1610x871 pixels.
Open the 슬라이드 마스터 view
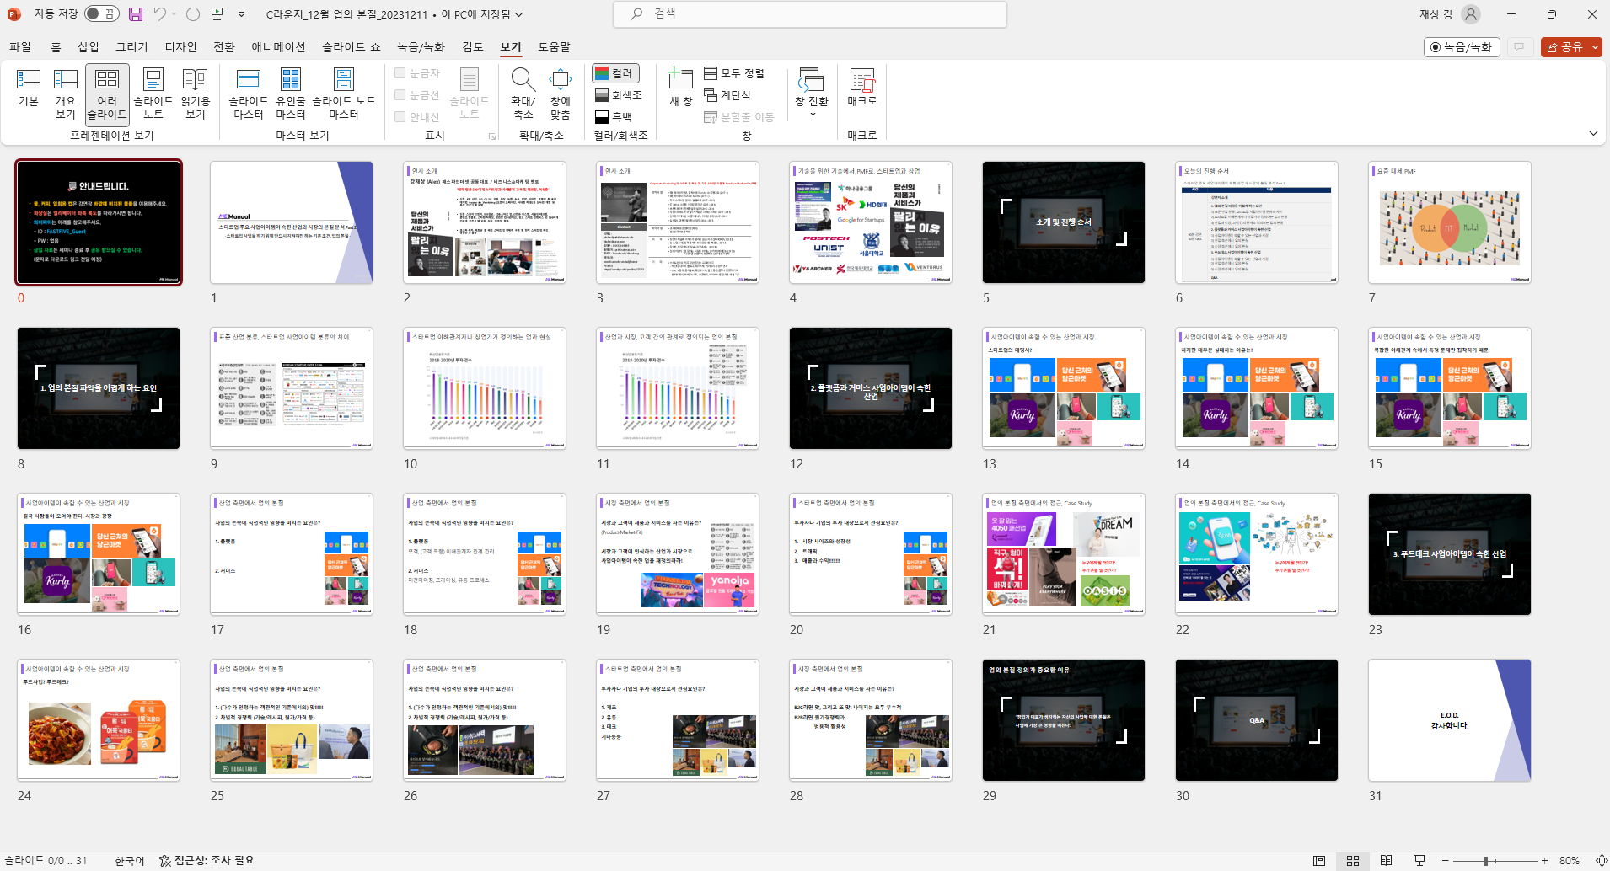[x=249, y=94]
